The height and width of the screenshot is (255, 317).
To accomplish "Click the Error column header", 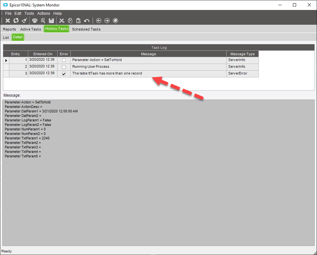I will tap(64, 54).
